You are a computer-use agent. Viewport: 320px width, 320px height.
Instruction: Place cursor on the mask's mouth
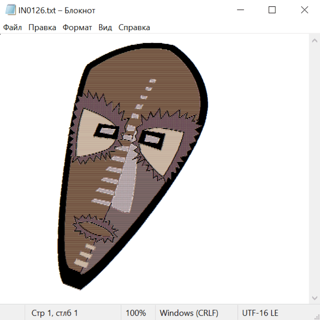click(95, 228)
